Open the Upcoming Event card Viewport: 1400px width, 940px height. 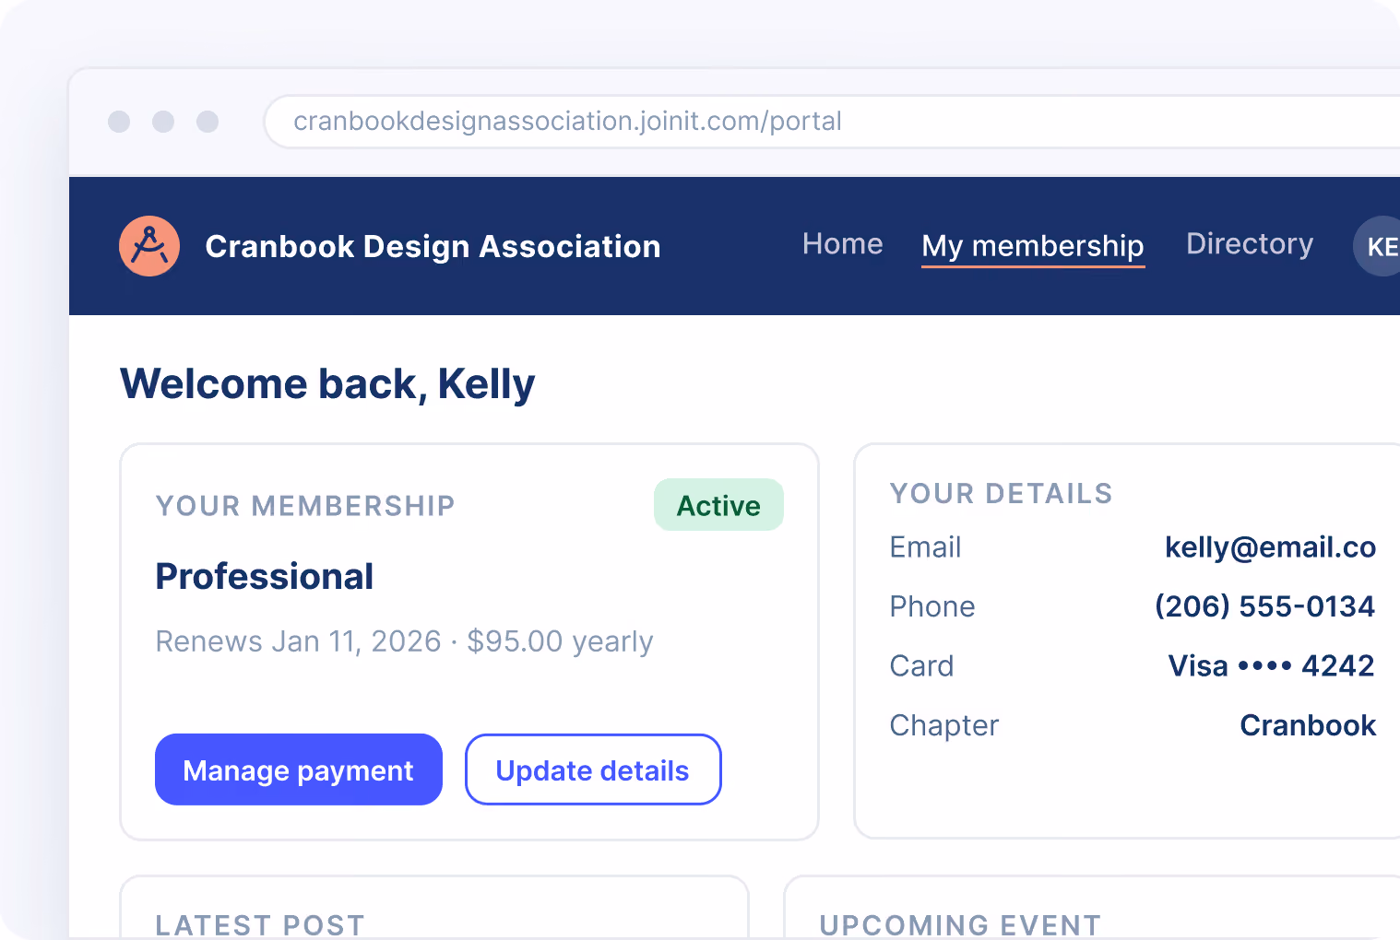tap(1092, 908)
